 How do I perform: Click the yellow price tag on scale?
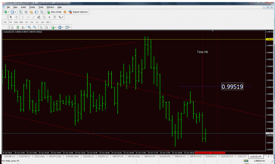(x=269, y=39)
